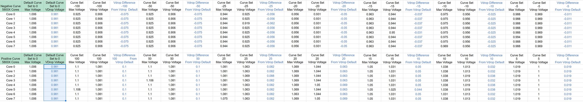Click 'Vdrop Difference -5 From Vdrop Default' header
The image size is (583, 102).
coord(568,6)
